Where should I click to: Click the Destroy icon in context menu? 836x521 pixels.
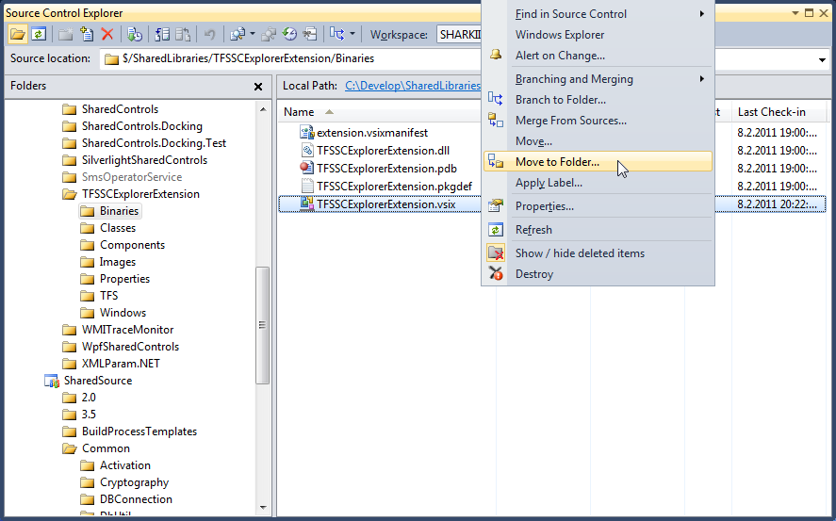pyautogui.click(x=496, y=274)
